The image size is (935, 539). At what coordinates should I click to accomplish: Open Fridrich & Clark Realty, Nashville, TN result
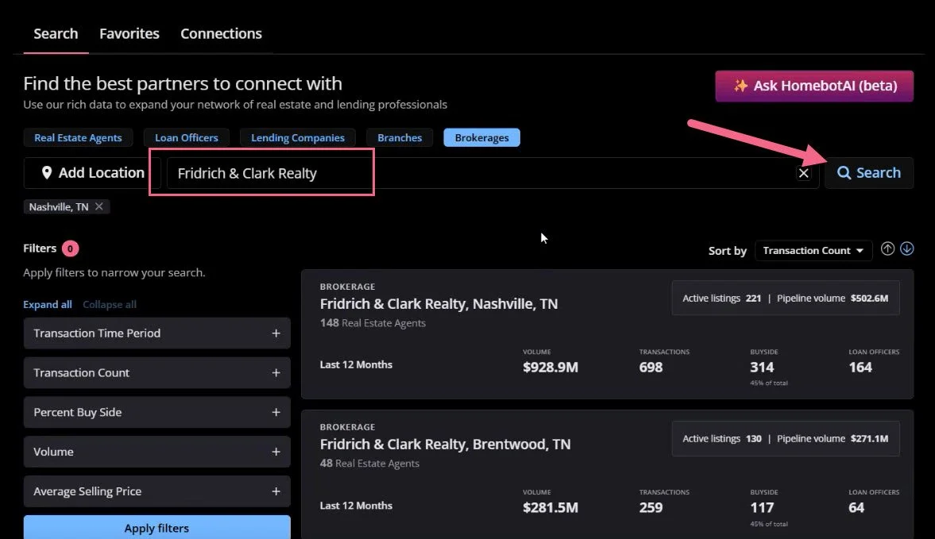439,304
